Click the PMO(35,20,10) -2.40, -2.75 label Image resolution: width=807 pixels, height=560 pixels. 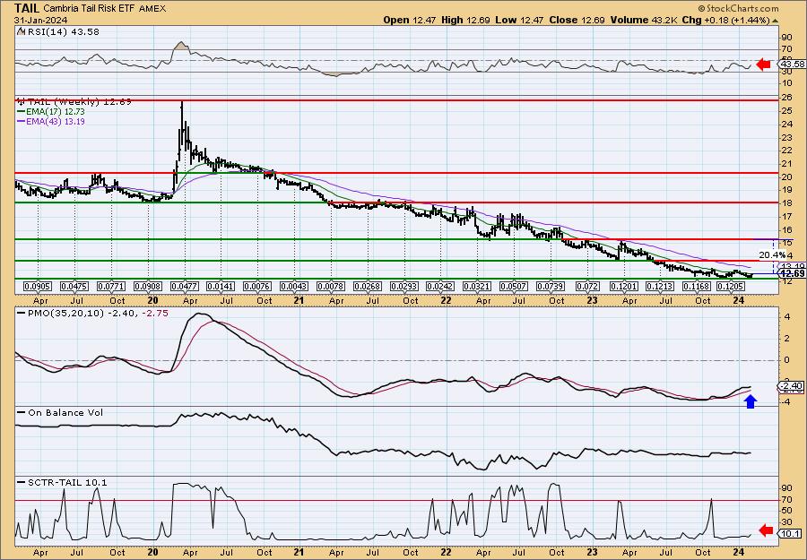97,313
